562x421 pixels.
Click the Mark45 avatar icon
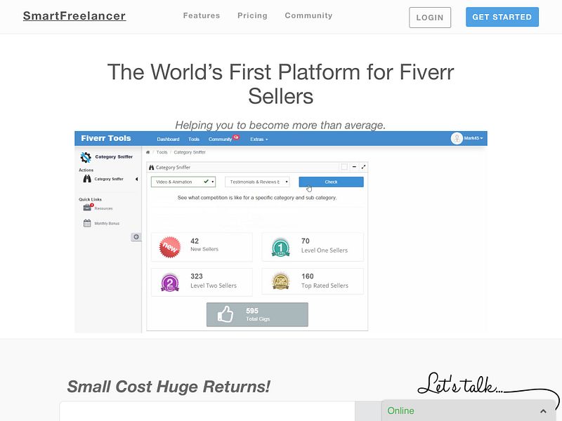click(x=457, y=138)
